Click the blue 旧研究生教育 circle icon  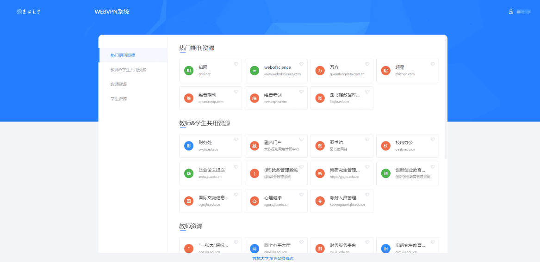tap(386, 249)
